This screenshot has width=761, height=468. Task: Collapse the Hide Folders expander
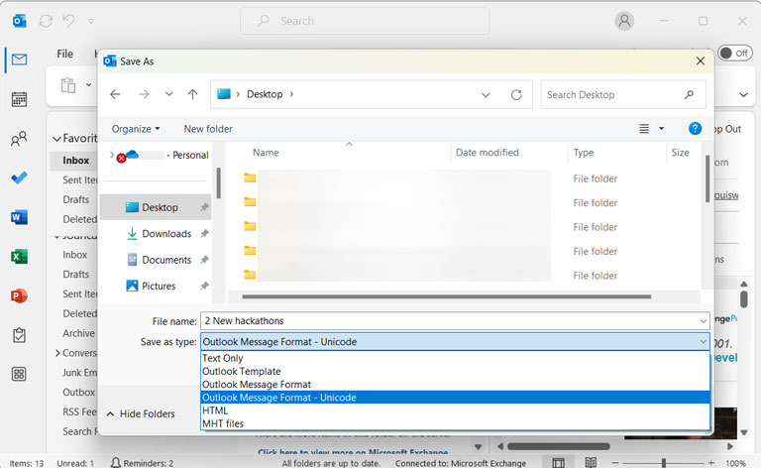coord(141,413)
